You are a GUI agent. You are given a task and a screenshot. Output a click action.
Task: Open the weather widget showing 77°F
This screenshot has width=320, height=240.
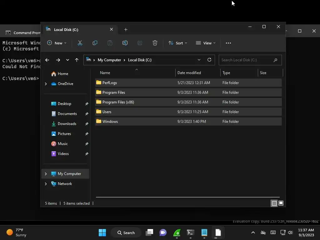click(17, 232)
